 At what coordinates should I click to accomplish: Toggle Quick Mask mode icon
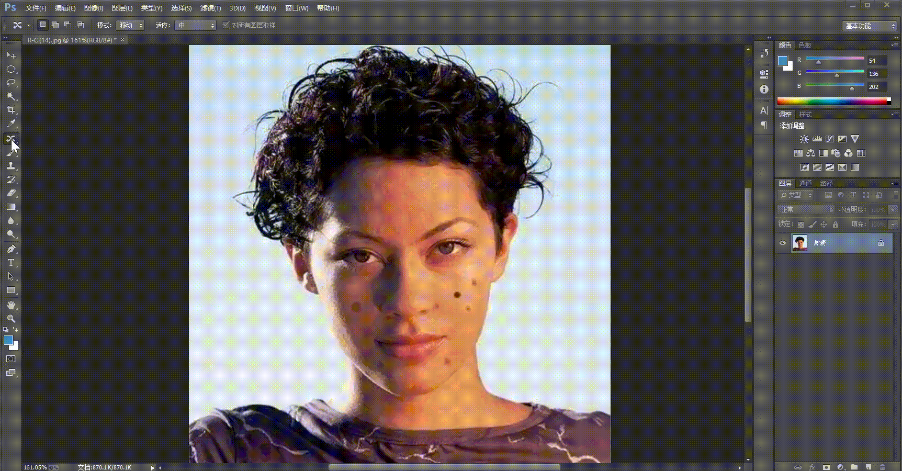pos(10,359)
